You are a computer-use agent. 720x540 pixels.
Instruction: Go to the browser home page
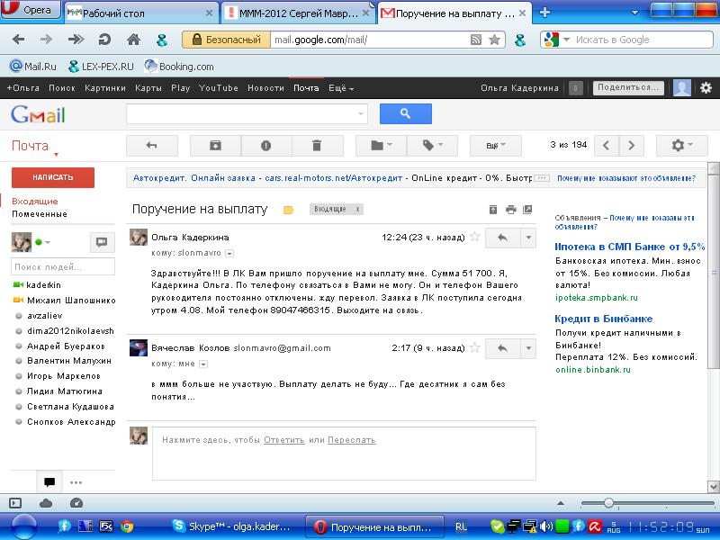(133, 40)
